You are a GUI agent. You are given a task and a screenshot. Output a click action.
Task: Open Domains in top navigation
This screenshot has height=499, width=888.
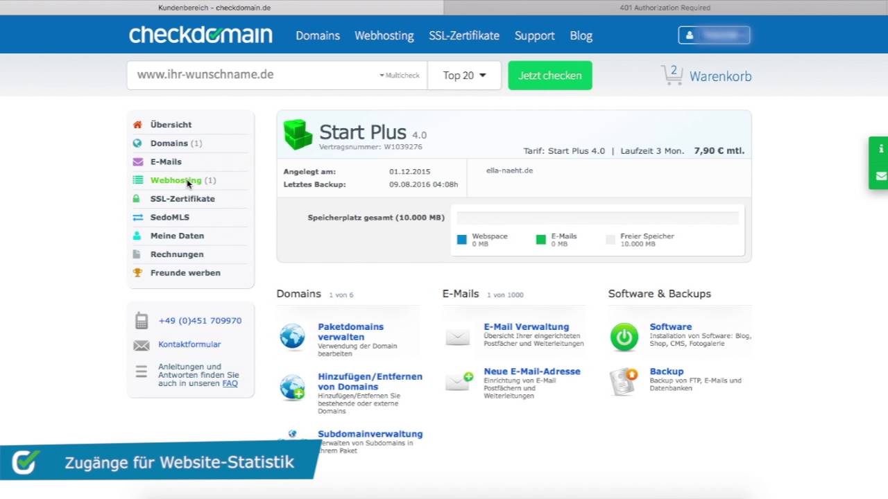coord(318,35)
